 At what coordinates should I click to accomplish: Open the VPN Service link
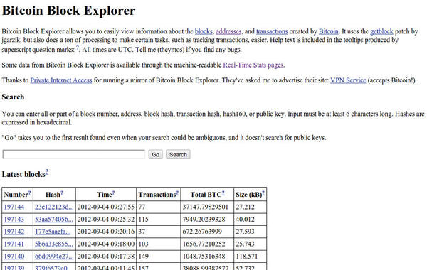point(348,80)
